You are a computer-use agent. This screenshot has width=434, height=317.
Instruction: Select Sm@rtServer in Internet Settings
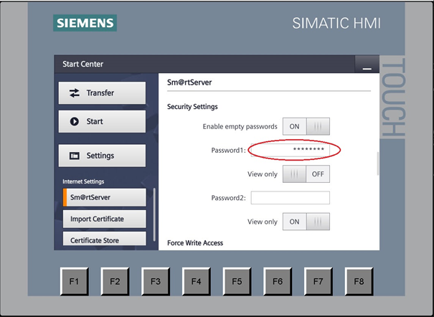104,197
